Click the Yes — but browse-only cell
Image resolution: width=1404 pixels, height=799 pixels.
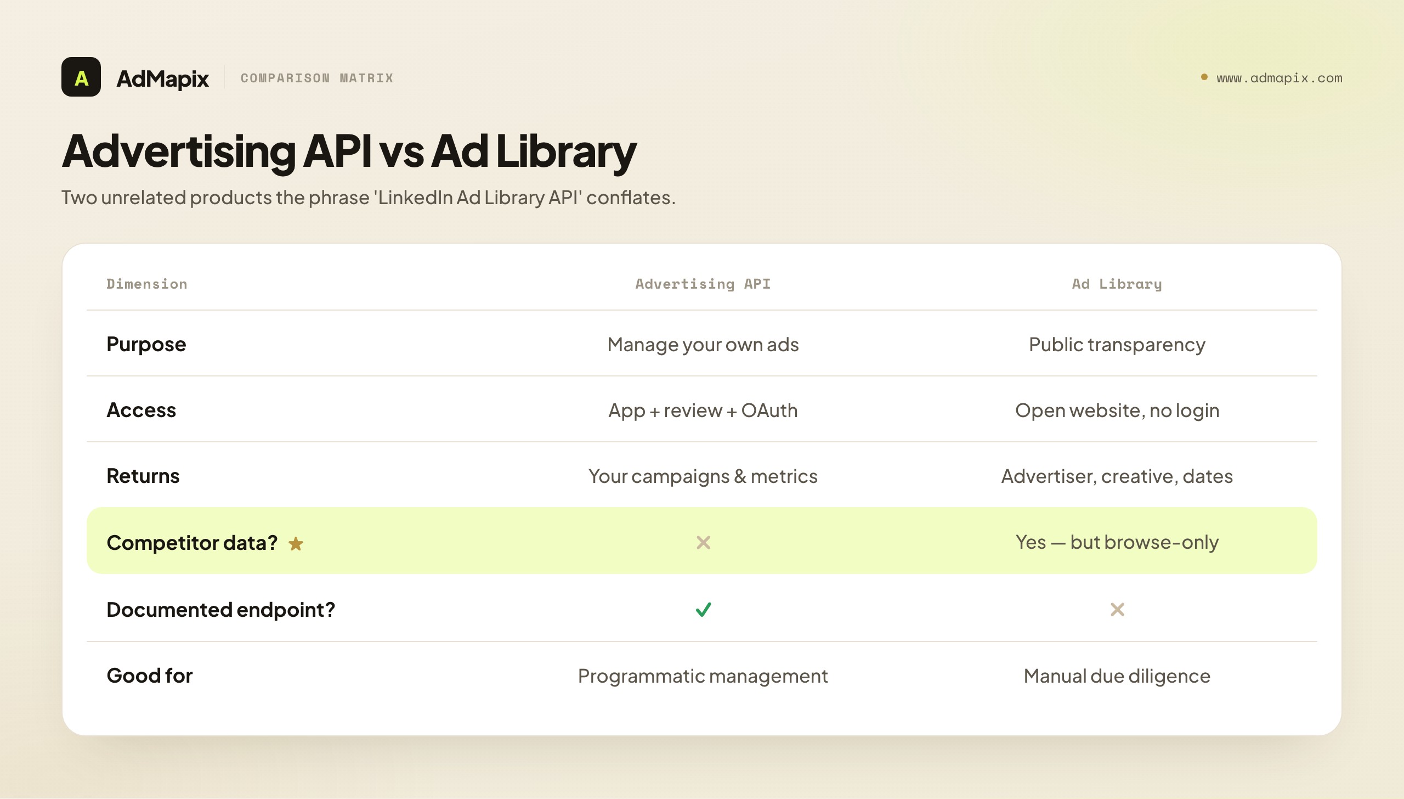[x=1117, y=542]
